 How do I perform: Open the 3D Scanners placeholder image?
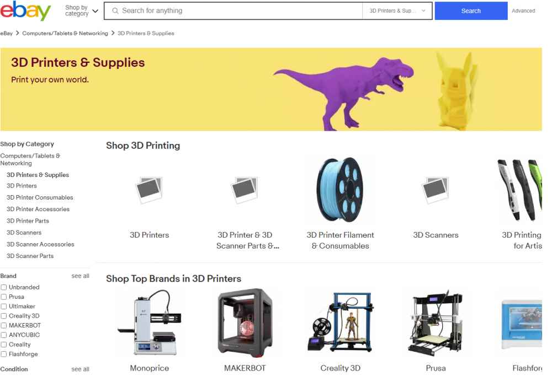click(436, 190)
